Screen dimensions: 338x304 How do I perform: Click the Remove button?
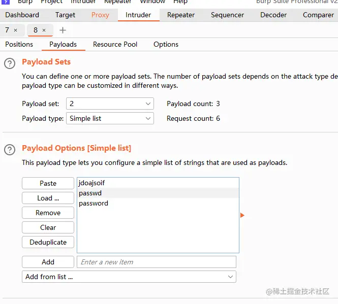tap(48, 213)
